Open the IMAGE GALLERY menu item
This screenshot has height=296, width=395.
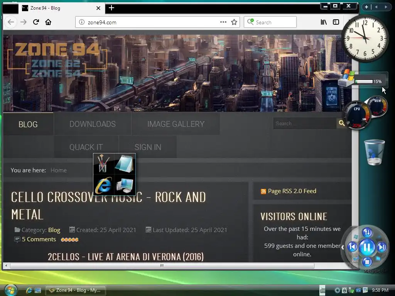point(176,124)
